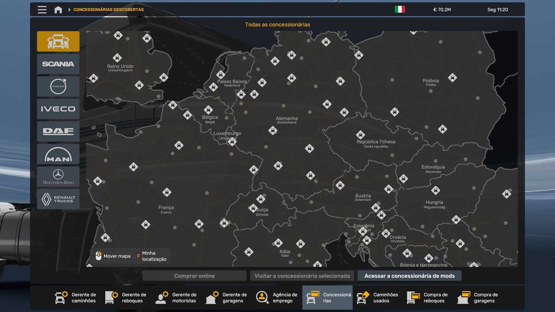The width and height of the screenshot is (555, 312).
Task: Filter dealers by Mercedes-Benz brand
Action: pos(58,177)
